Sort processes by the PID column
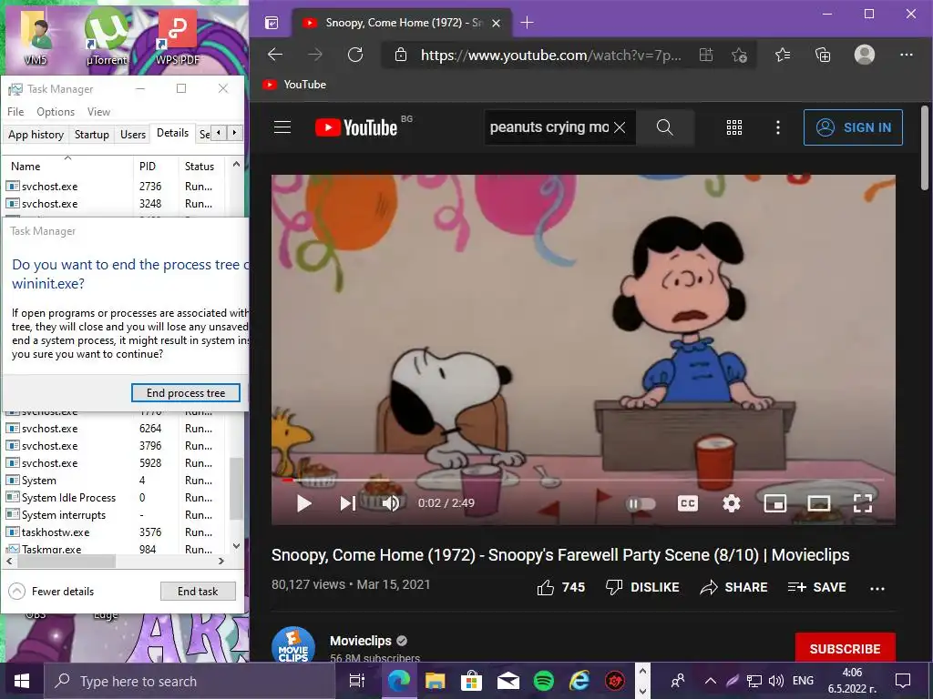This screenshot has height=699, width=933. point(155,166)
